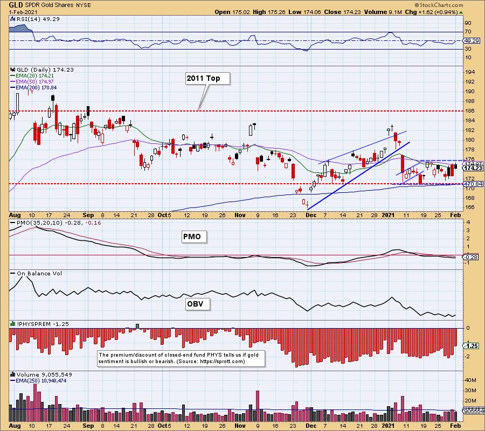
Task: Click the 30M tick on the volume axis
Action: [471, 390]
